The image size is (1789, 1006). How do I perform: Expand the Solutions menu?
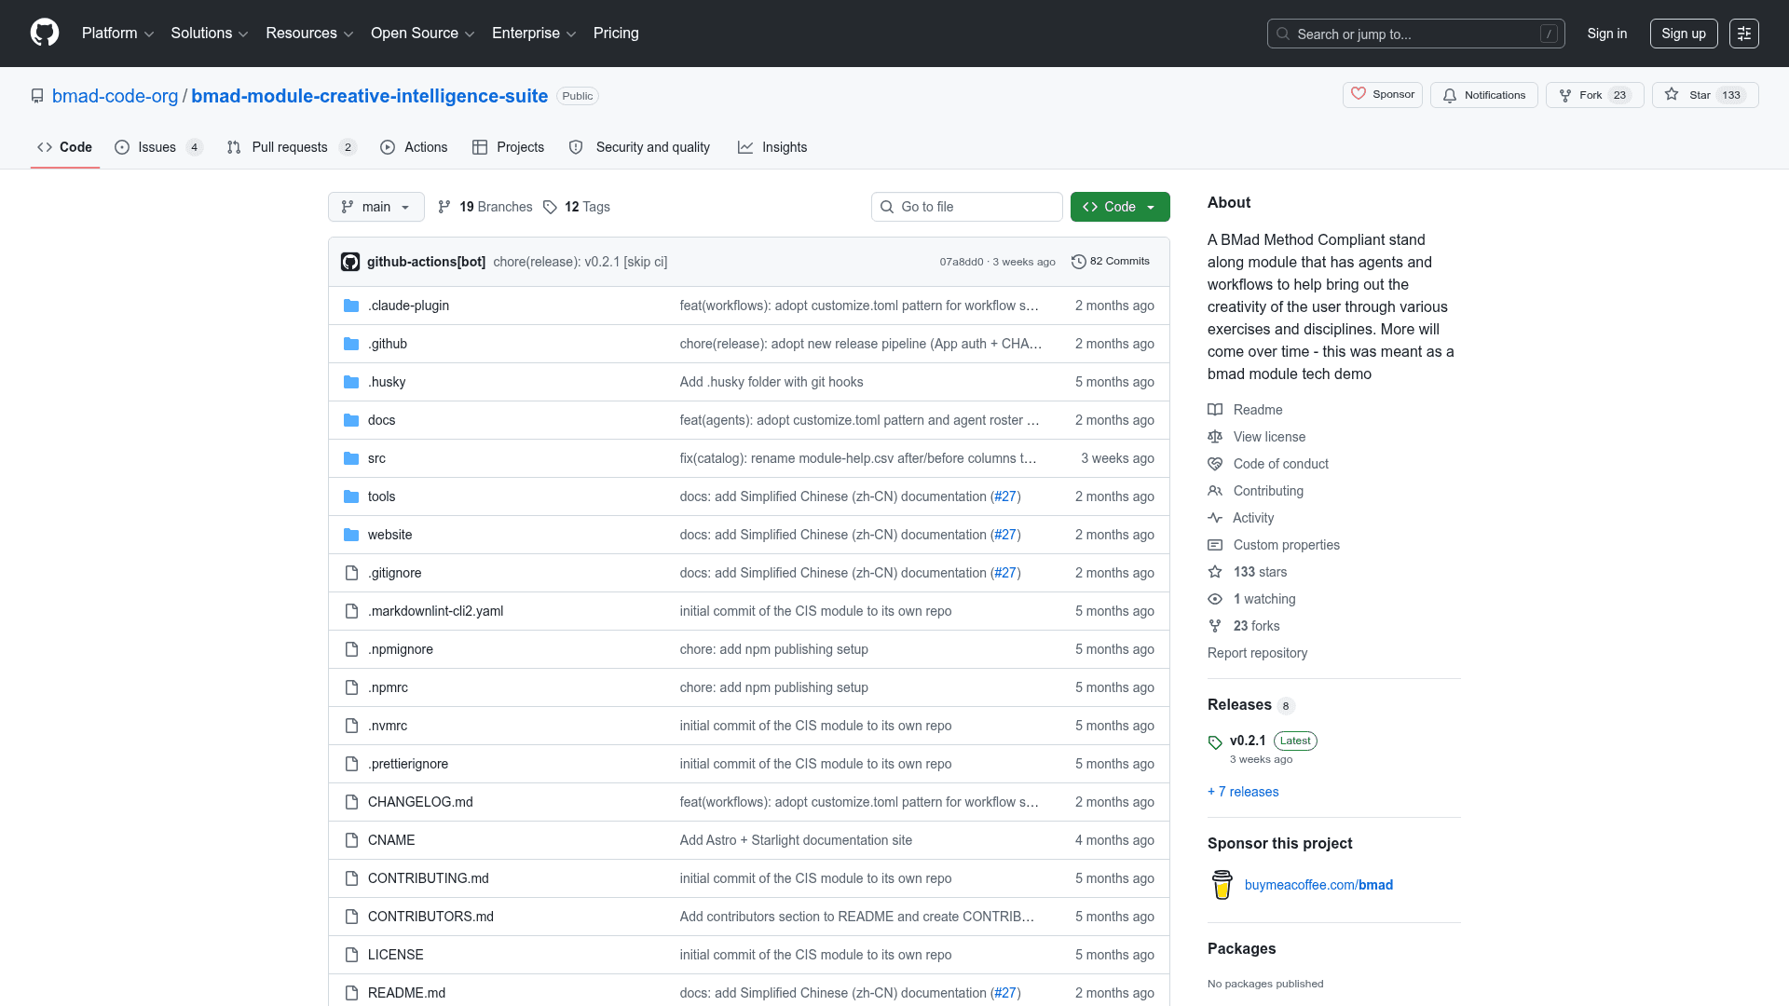point(210,34)
